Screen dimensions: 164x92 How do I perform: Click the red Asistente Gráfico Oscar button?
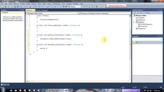point(116,6)
